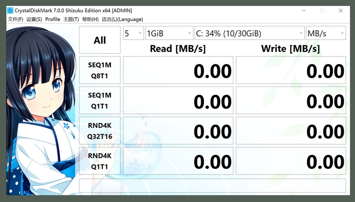Viewport: 355px width, 202px height.
Task: Open the test count dropdown showing 5
Action: (133, 33)
